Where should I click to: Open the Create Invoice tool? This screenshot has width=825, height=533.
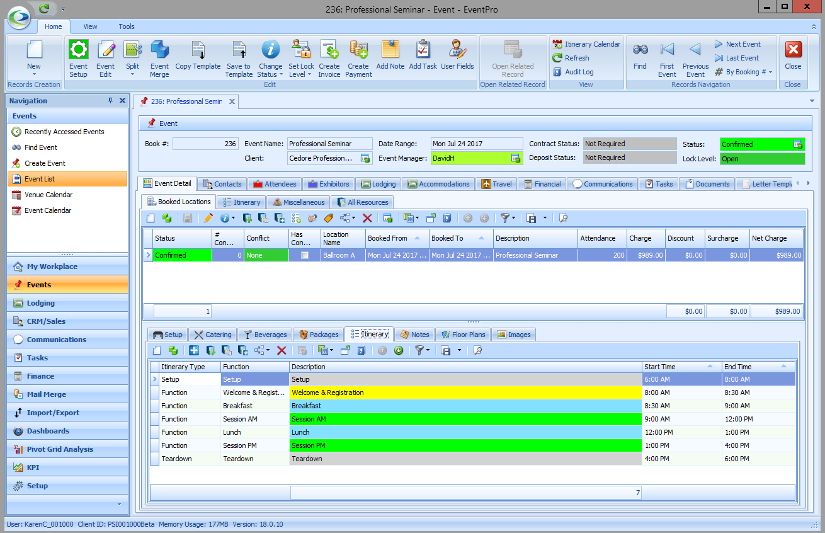(329, 59)
